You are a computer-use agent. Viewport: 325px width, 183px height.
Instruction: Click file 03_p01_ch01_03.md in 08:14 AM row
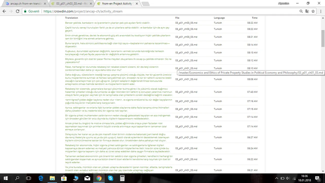pyautogui.click(x=186, y=45)
